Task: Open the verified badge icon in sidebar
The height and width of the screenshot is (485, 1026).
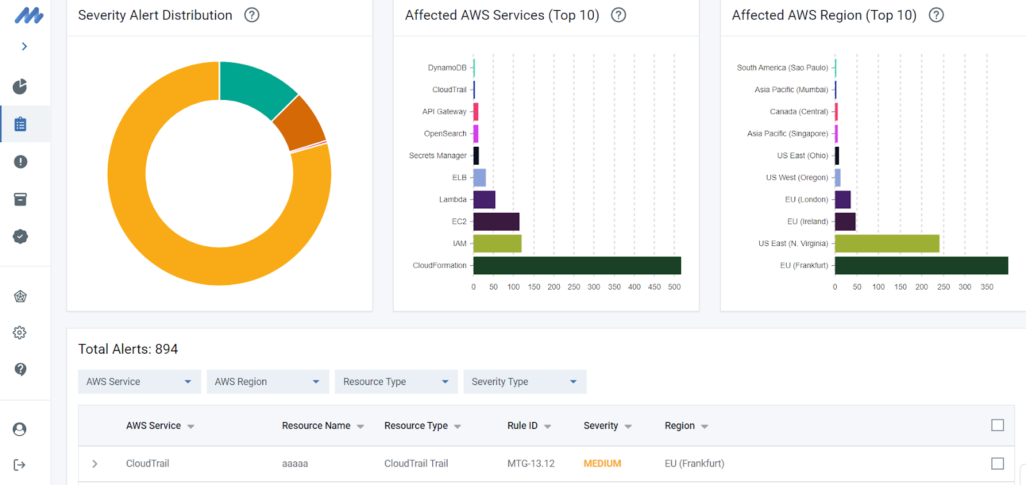Action: 21,236
